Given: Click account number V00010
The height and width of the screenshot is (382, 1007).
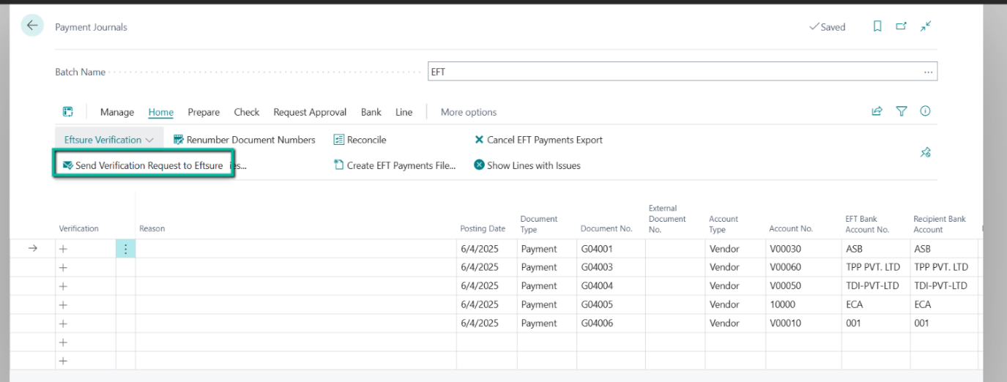Looking at the screenshot, I should 785,323.
